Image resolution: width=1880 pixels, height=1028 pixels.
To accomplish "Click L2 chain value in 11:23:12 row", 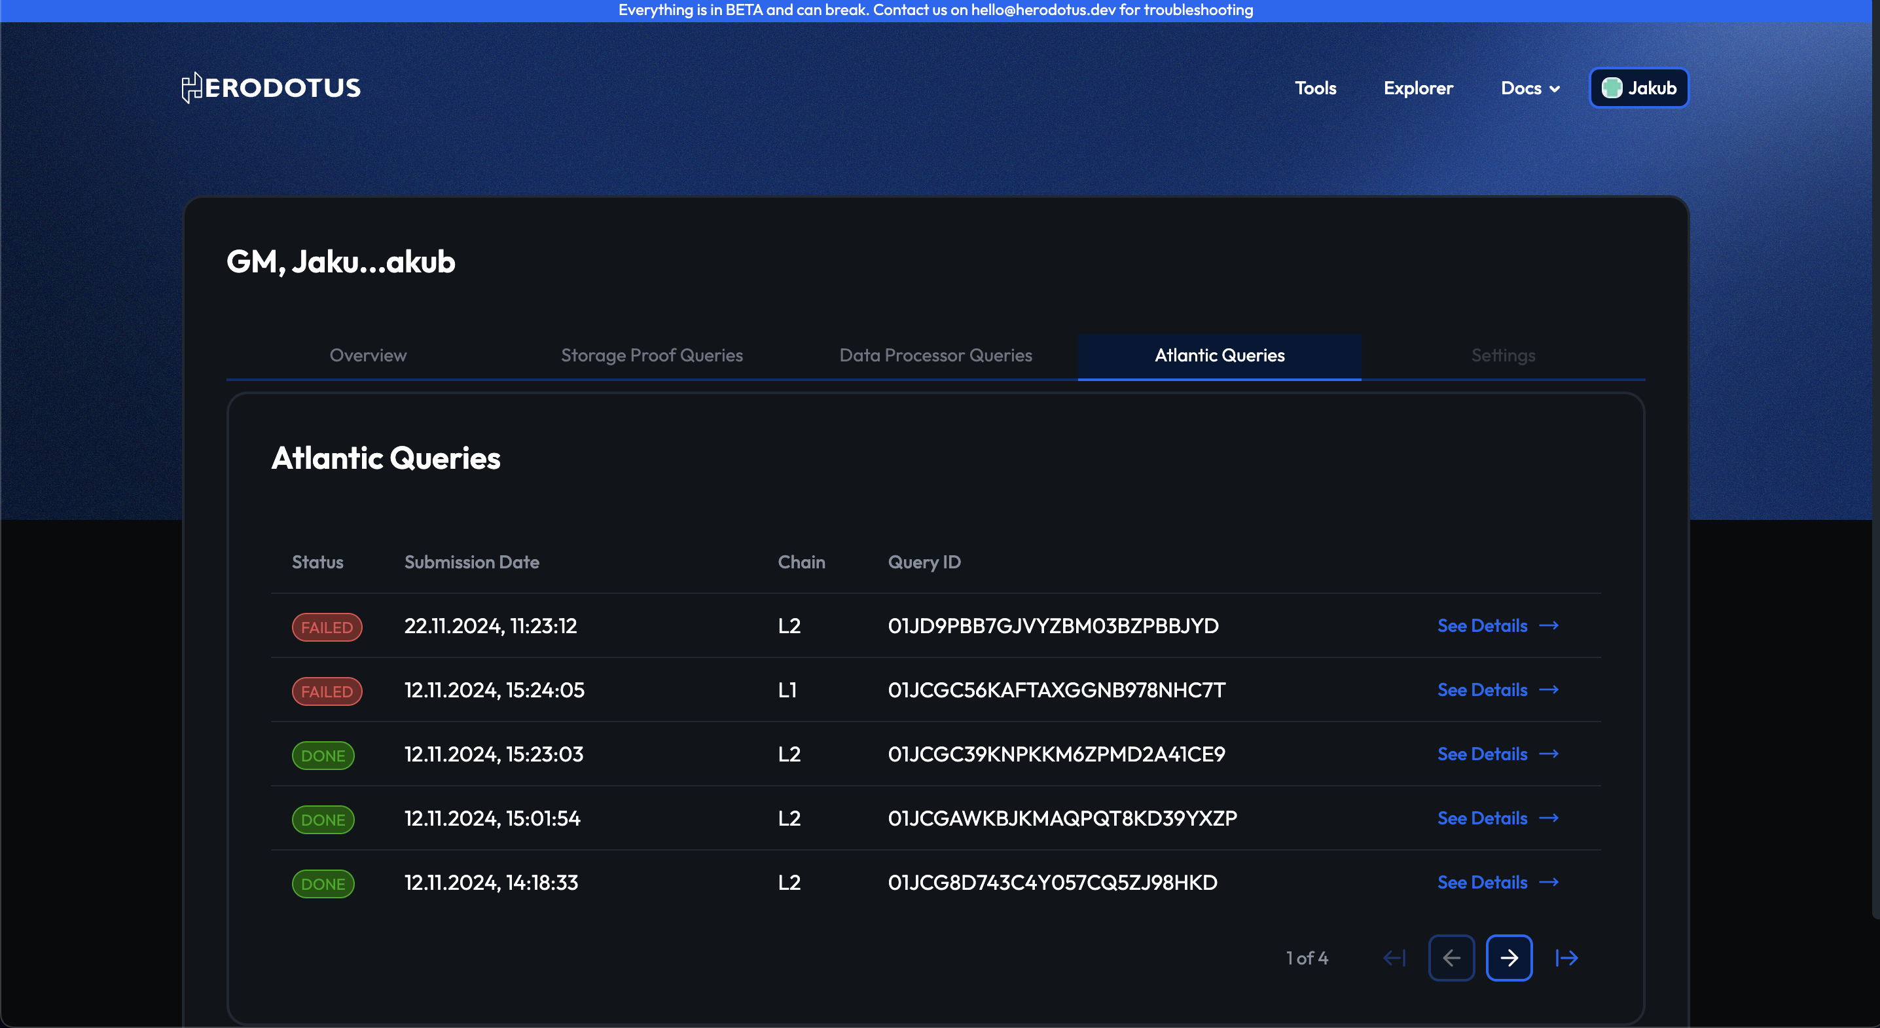I will coord(789,626).
